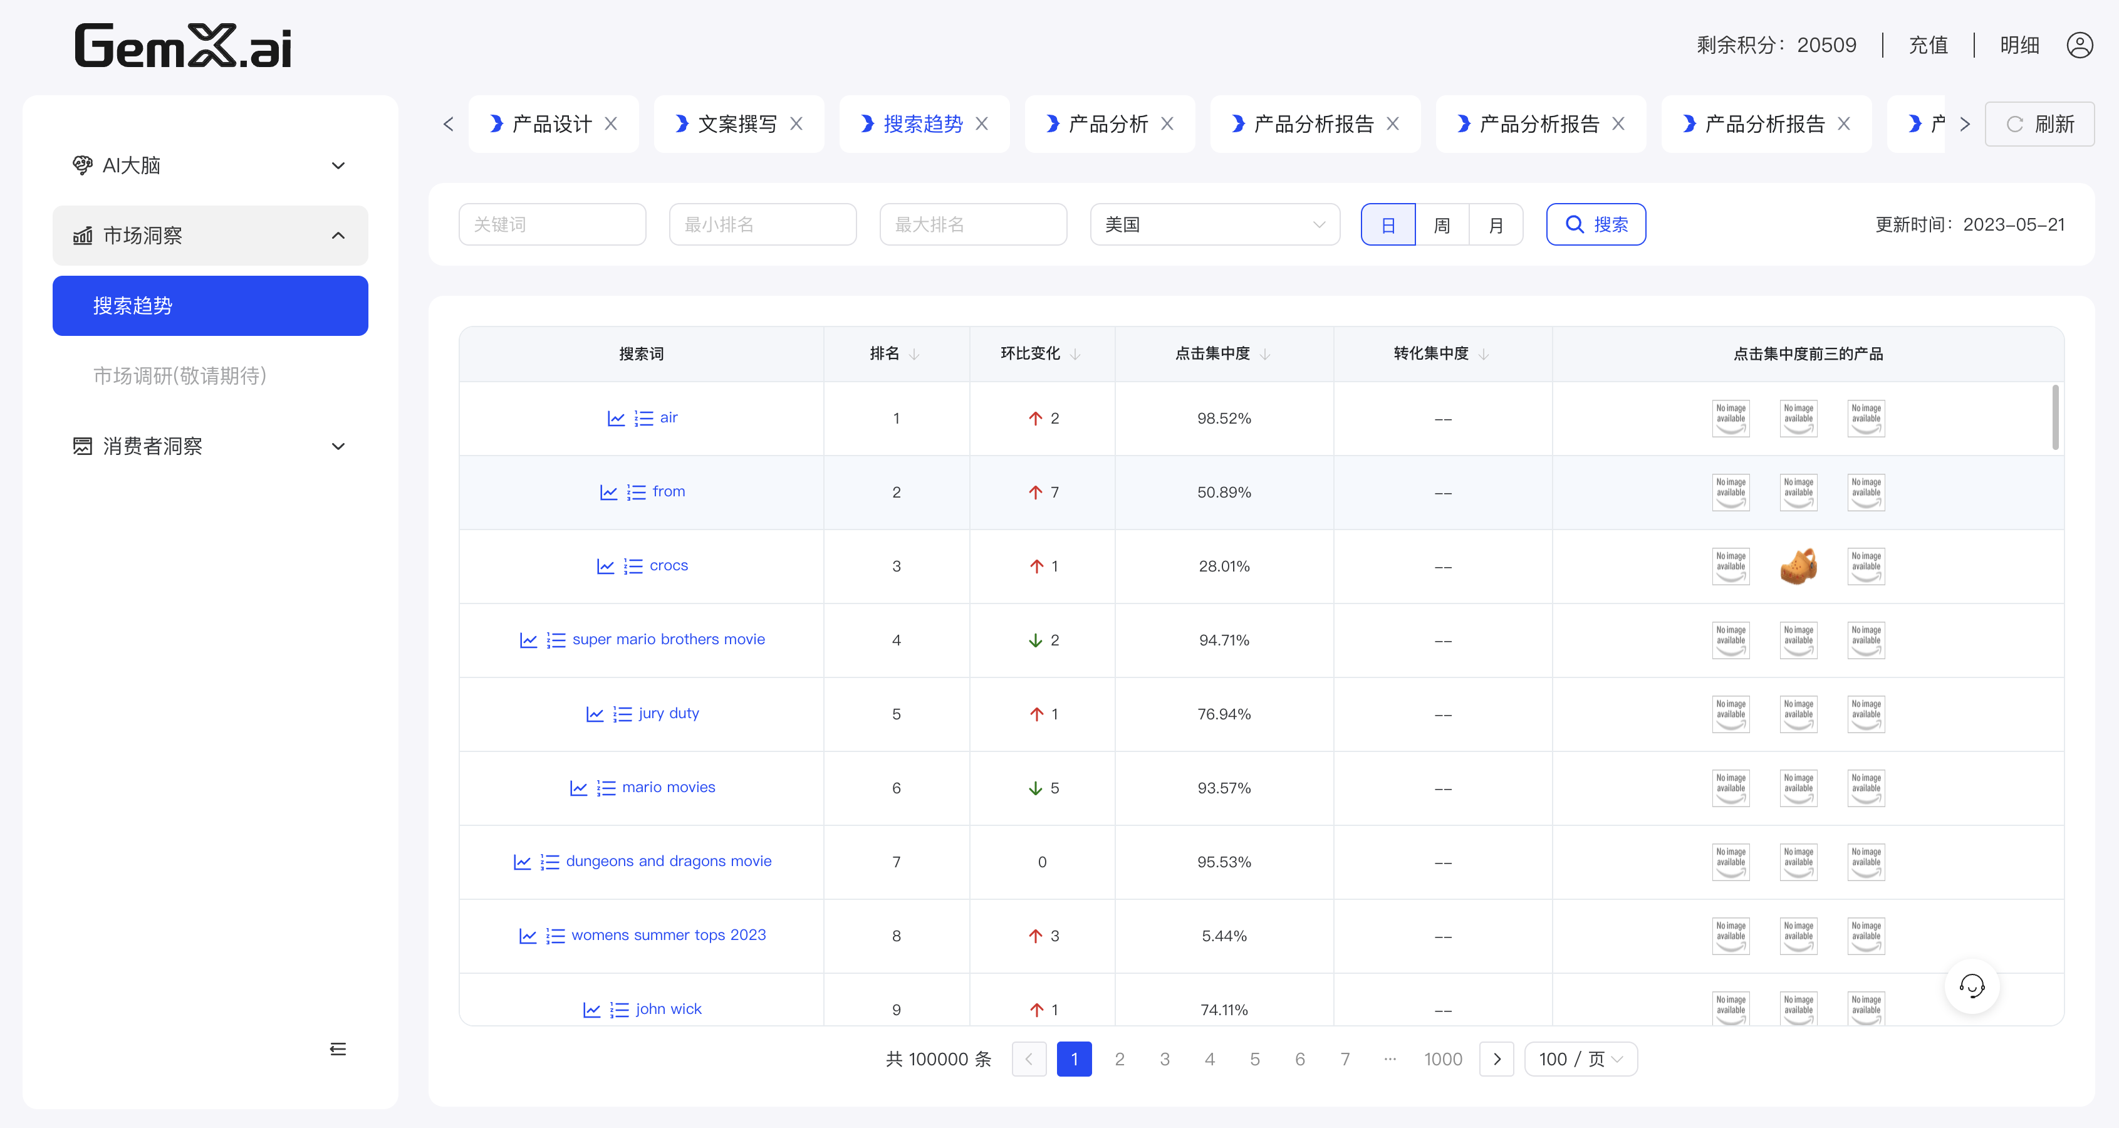Open list icon for crocs keyword

633,567
